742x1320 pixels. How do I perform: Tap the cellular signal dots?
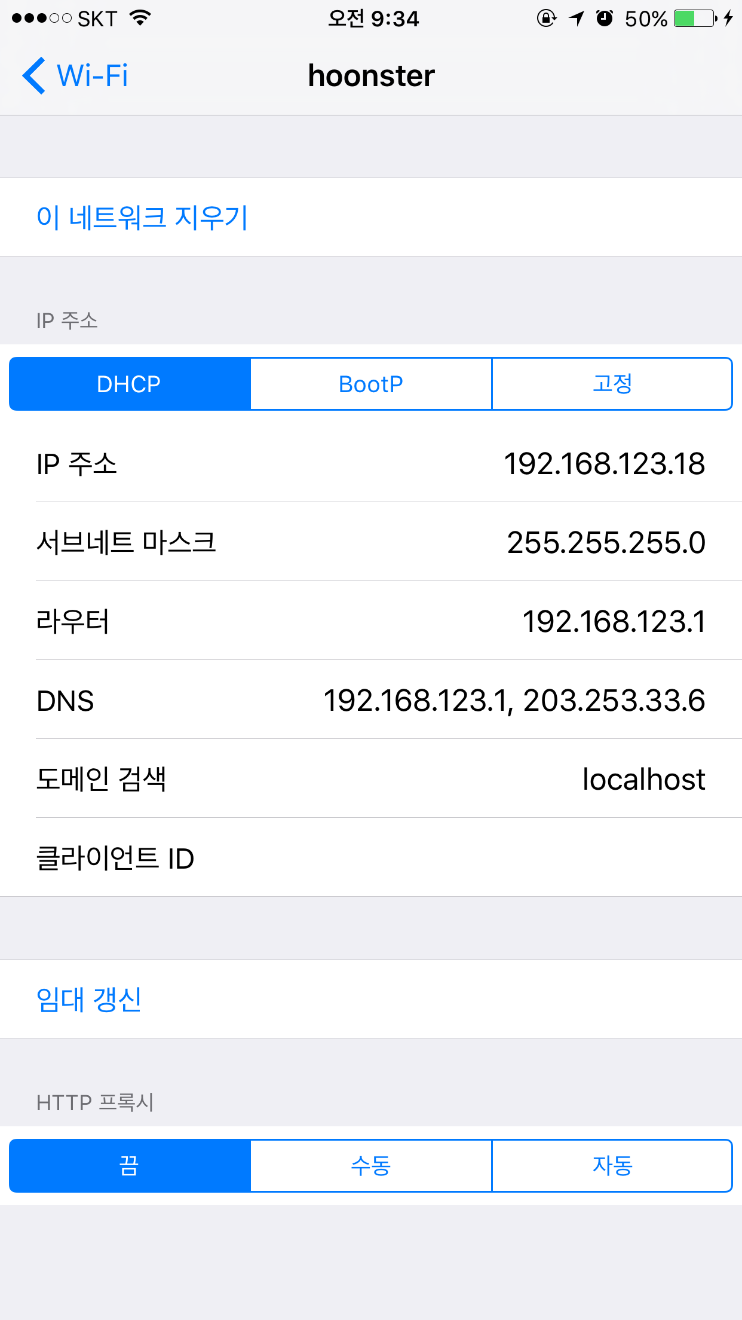point(42,19)
